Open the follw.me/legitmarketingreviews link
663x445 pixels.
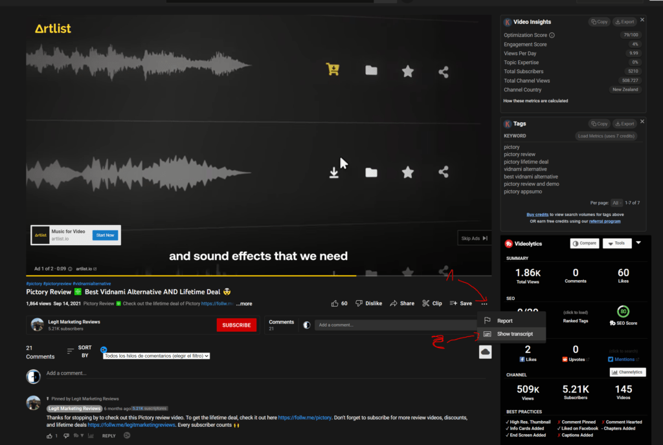[131, 425]
